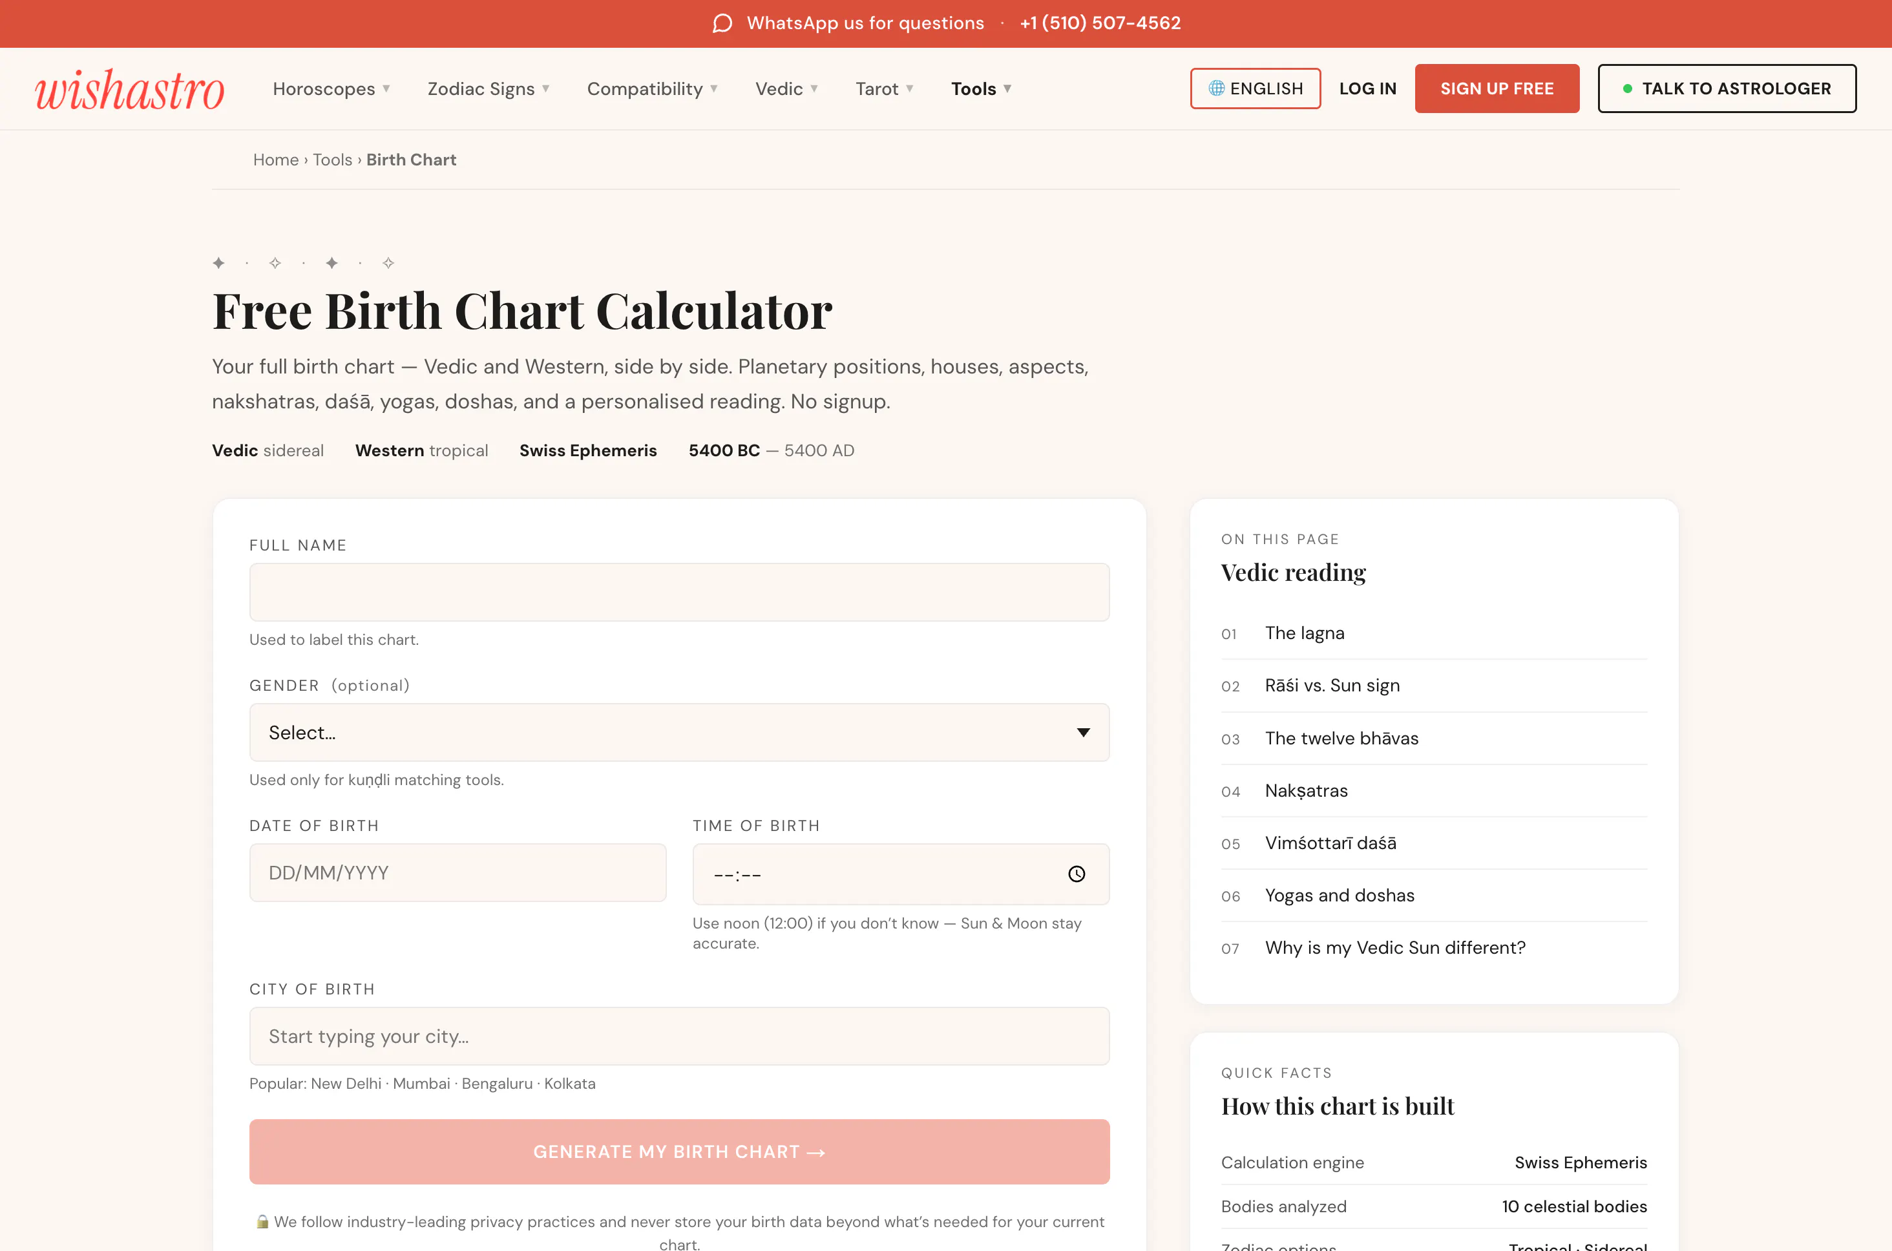1892x1251 pixels.
Task: Jump to Rāśi vs. Sun sign section
Action: [x=1433, y=686]
